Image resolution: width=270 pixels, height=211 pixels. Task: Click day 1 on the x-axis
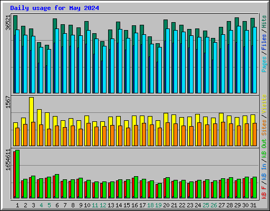[17, 205]
